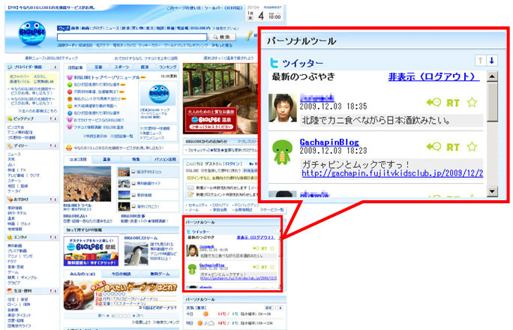Open Gachapin green avatar in enlarged panel
513x330 pixels.
tap(282, 152)
